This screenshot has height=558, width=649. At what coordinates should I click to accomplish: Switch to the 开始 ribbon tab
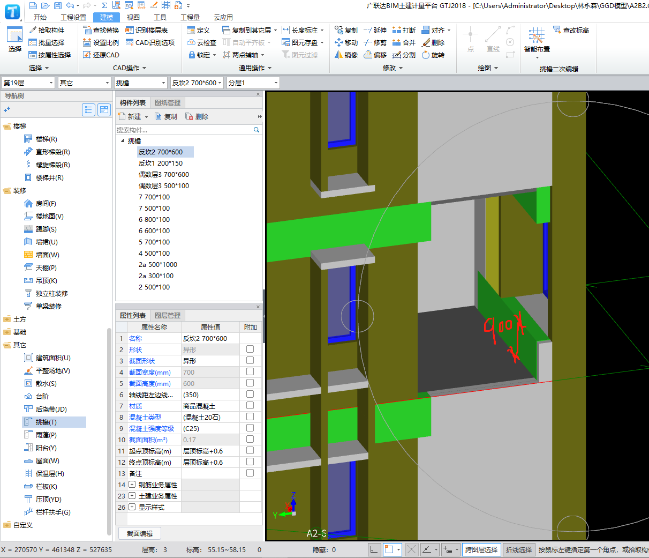(x=40, y=18)
